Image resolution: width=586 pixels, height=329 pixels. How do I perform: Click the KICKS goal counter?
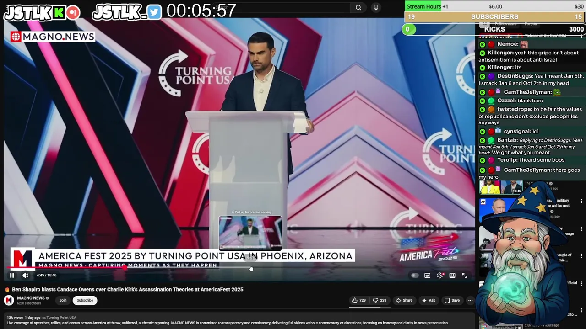(x=495, y=29)
